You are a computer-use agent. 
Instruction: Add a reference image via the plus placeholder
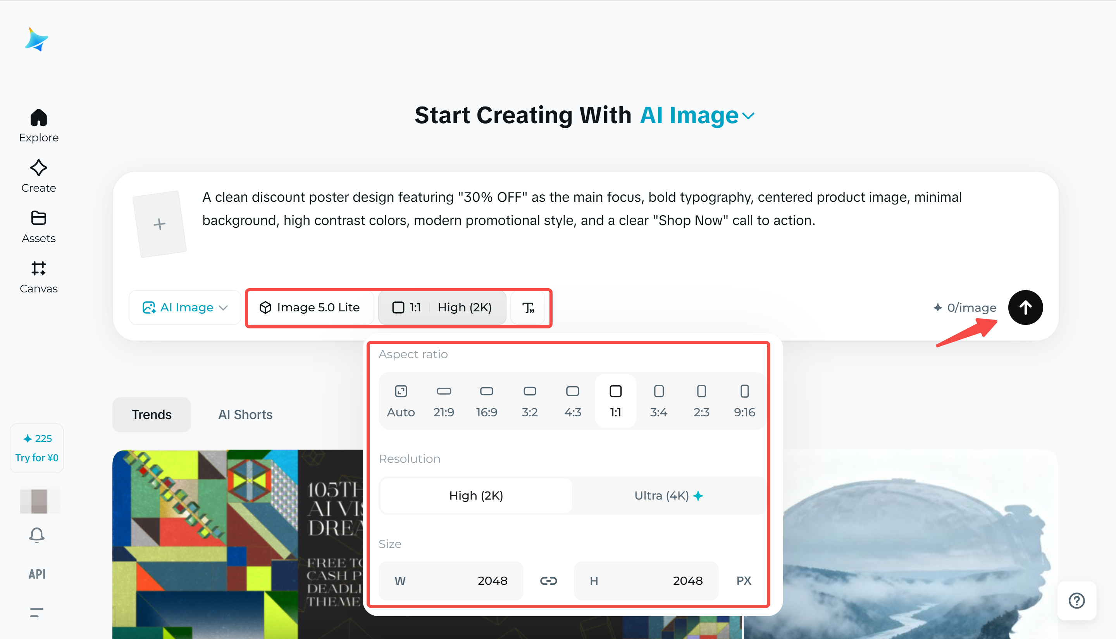coord(160,223)
